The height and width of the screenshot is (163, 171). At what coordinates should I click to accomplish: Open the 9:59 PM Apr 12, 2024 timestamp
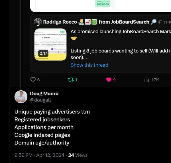pyautogui.click(x=39, y=155)
